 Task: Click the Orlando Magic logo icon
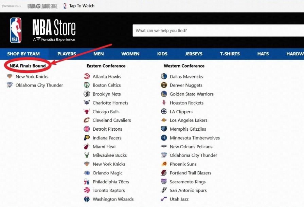(x=87, y=173)
